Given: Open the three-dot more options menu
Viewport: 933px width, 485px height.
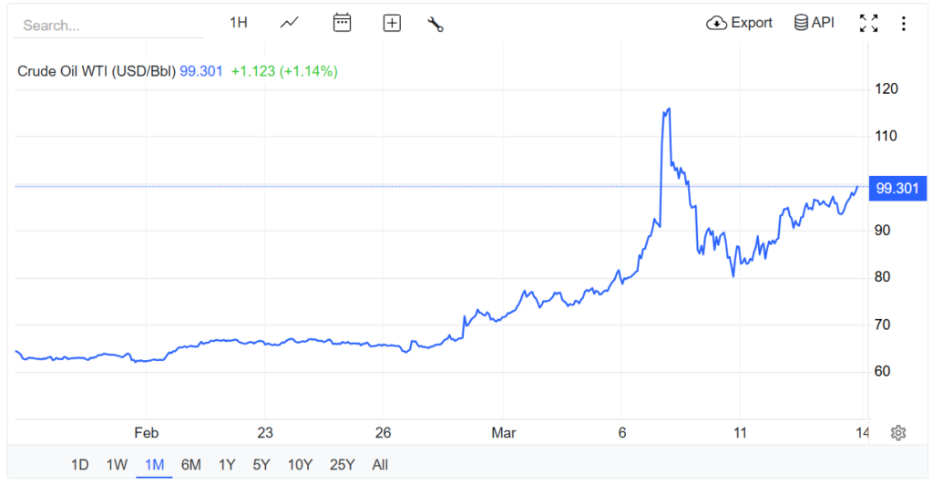Looking at the screenshot, I should 903,24.
